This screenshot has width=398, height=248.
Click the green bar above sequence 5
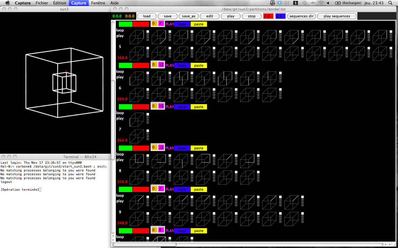(x=126, y=24)
